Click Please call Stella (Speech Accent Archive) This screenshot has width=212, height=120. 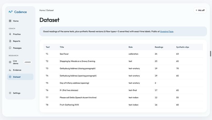pyautogui.click(x=78, y=97)
